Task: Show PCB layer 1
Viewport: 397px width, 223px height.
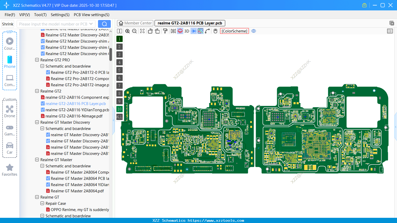Action: coord(119,39)
